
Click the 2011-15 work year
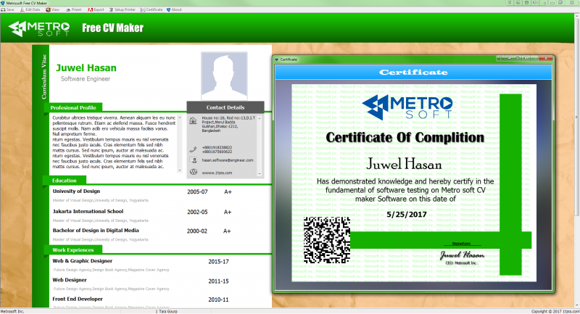pos(218,281)
